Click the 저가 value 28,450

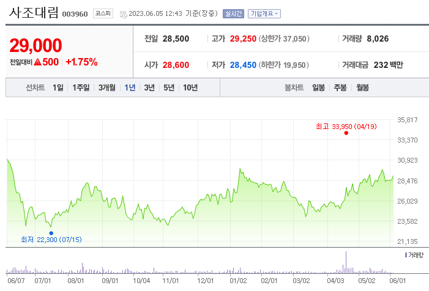pos(243,65)
